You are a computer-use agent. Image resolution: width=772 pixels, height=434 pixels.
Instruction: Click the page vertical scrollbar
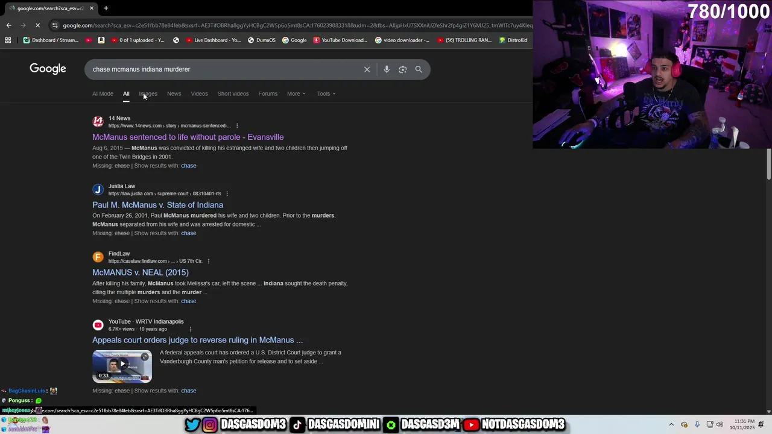coord(769,164)
